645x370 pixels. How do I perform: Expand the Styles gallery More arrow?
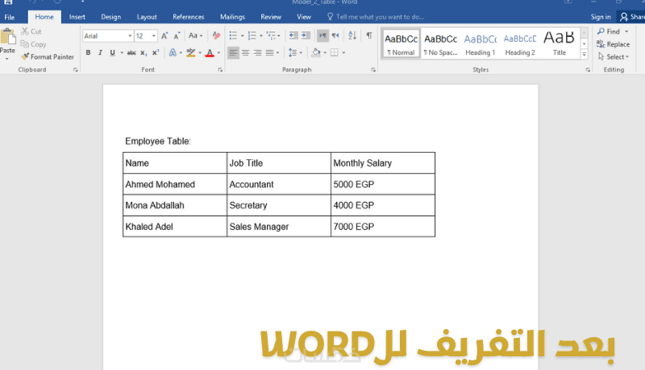click(x=584, y=54)
